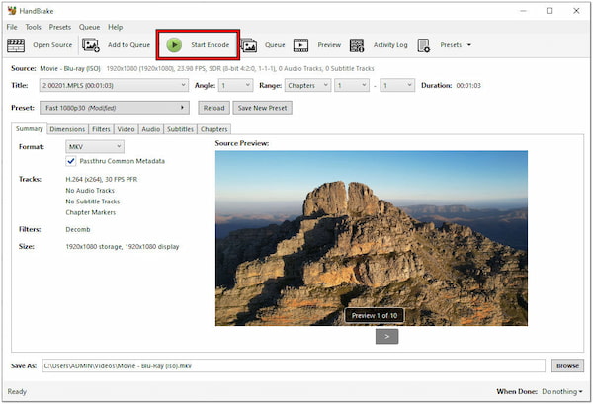Image resolution: width=593 pixels, height=404 pixels.
Task: Open the File menu
Action: 12,27
